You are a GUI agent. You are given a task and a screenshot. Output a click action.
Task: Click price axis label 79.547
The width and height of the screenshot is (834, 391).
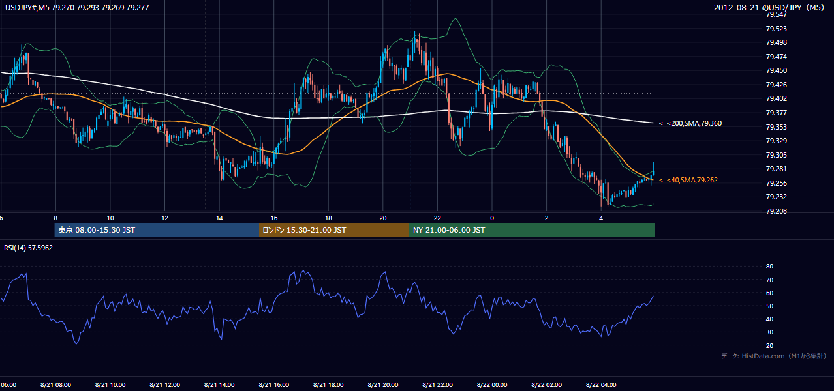click(776, 14)
